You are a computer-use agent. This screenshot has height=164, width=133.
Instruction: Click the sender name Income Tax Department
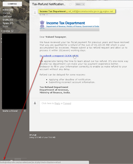click(53, 11)
